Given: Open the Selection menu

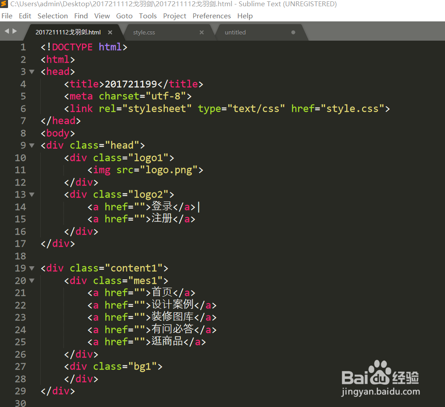Looking at the screenshot, I should [53, 16].
